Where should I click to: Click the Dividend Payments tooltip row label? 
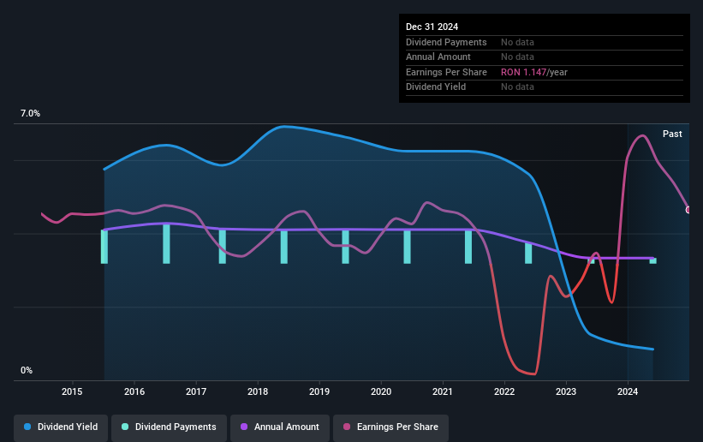[x=446, y=42]
